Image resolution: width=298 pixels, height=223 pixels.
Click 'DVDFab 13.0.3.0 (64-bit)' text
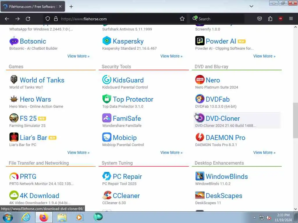[x=216, y=106]
